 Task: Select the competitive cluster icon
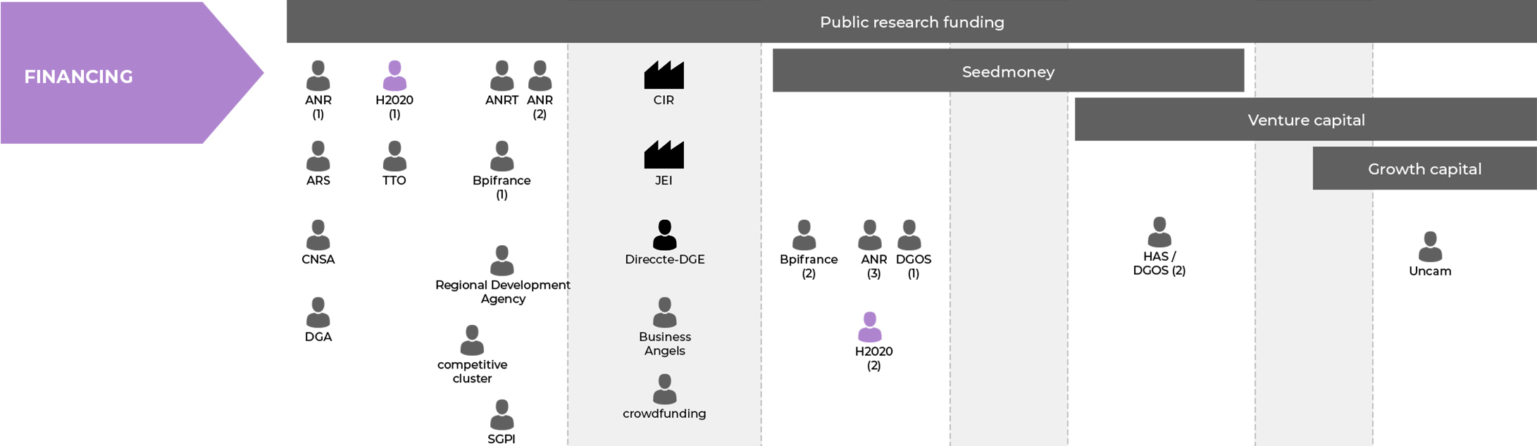[x=472, y=340]
